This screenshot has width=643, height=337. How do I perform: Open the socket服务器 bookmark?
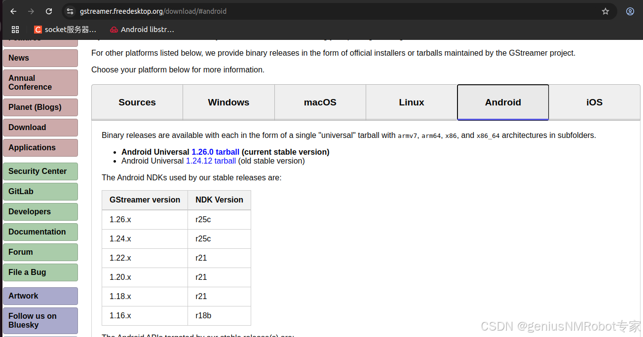coord(65,29)
